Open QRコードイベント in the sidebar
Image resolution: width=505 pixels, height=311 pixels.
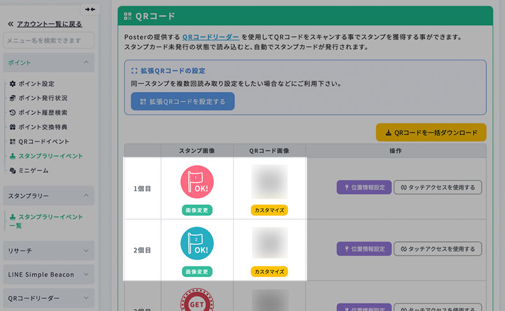(44, 142)
